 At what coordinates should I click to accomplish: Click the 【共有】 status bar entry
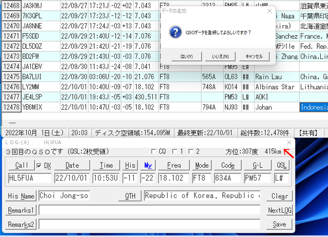(308, 133)
